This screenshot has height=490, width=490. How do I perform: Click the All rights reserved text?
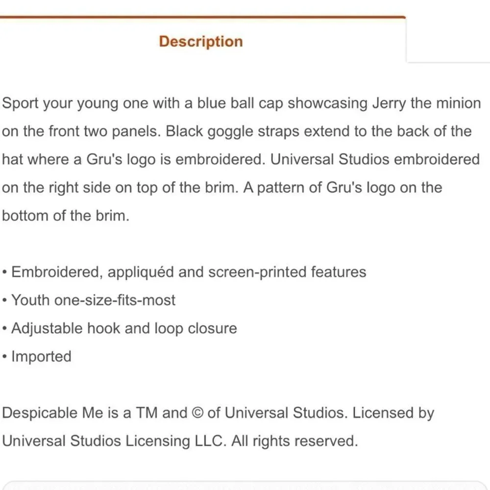pyautogui.click(x=294, y=441)
